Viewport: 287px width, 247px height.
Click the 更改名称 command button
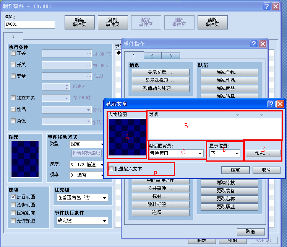click(229, 199)
